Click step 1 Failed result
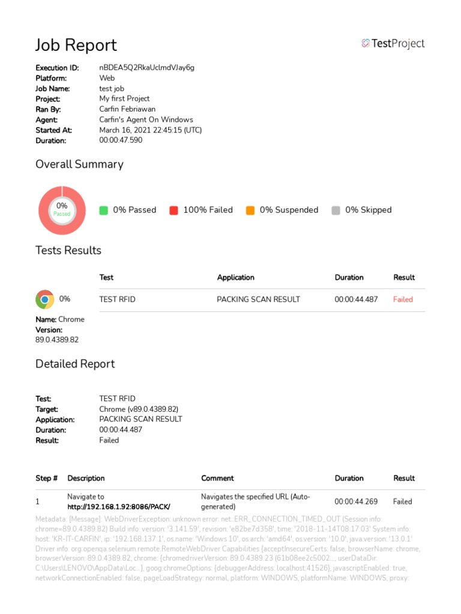Image resolution: width=461 pixels, height=614 pixels. [x=402, y=502]
